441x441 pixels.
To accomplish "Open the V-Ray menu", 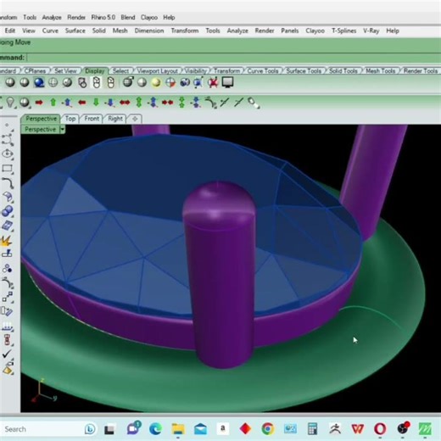I will 371,31.
